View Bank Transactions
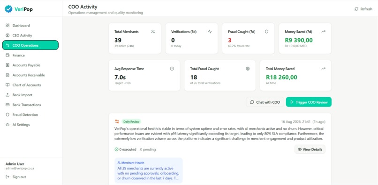This screenshot has height=185, width=378. click(30, 105)
